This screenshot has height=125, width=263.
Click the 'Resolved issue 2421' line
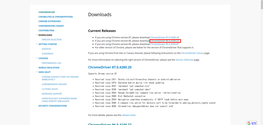point(138,79)
